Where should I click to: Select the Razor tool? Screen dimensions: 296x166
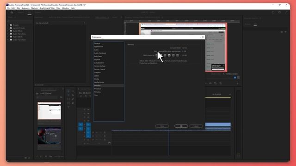click(x=73, y=95)
